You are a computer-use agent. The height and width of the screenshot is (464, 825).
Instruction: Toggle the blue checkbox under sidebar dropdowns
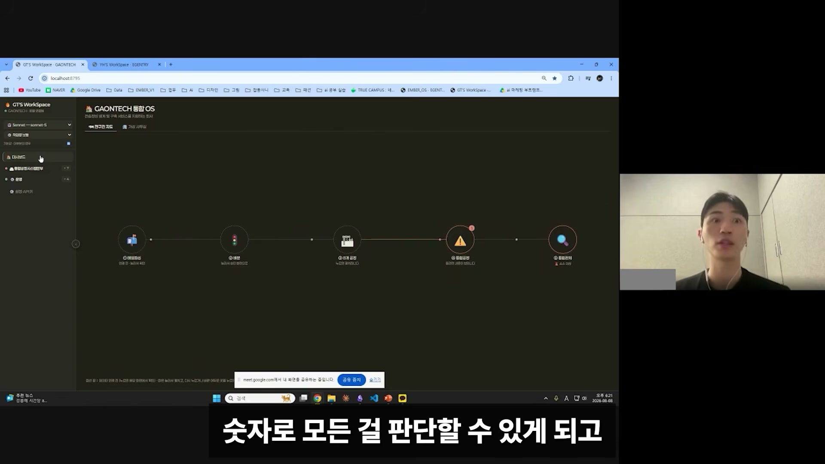coord(68,143)
